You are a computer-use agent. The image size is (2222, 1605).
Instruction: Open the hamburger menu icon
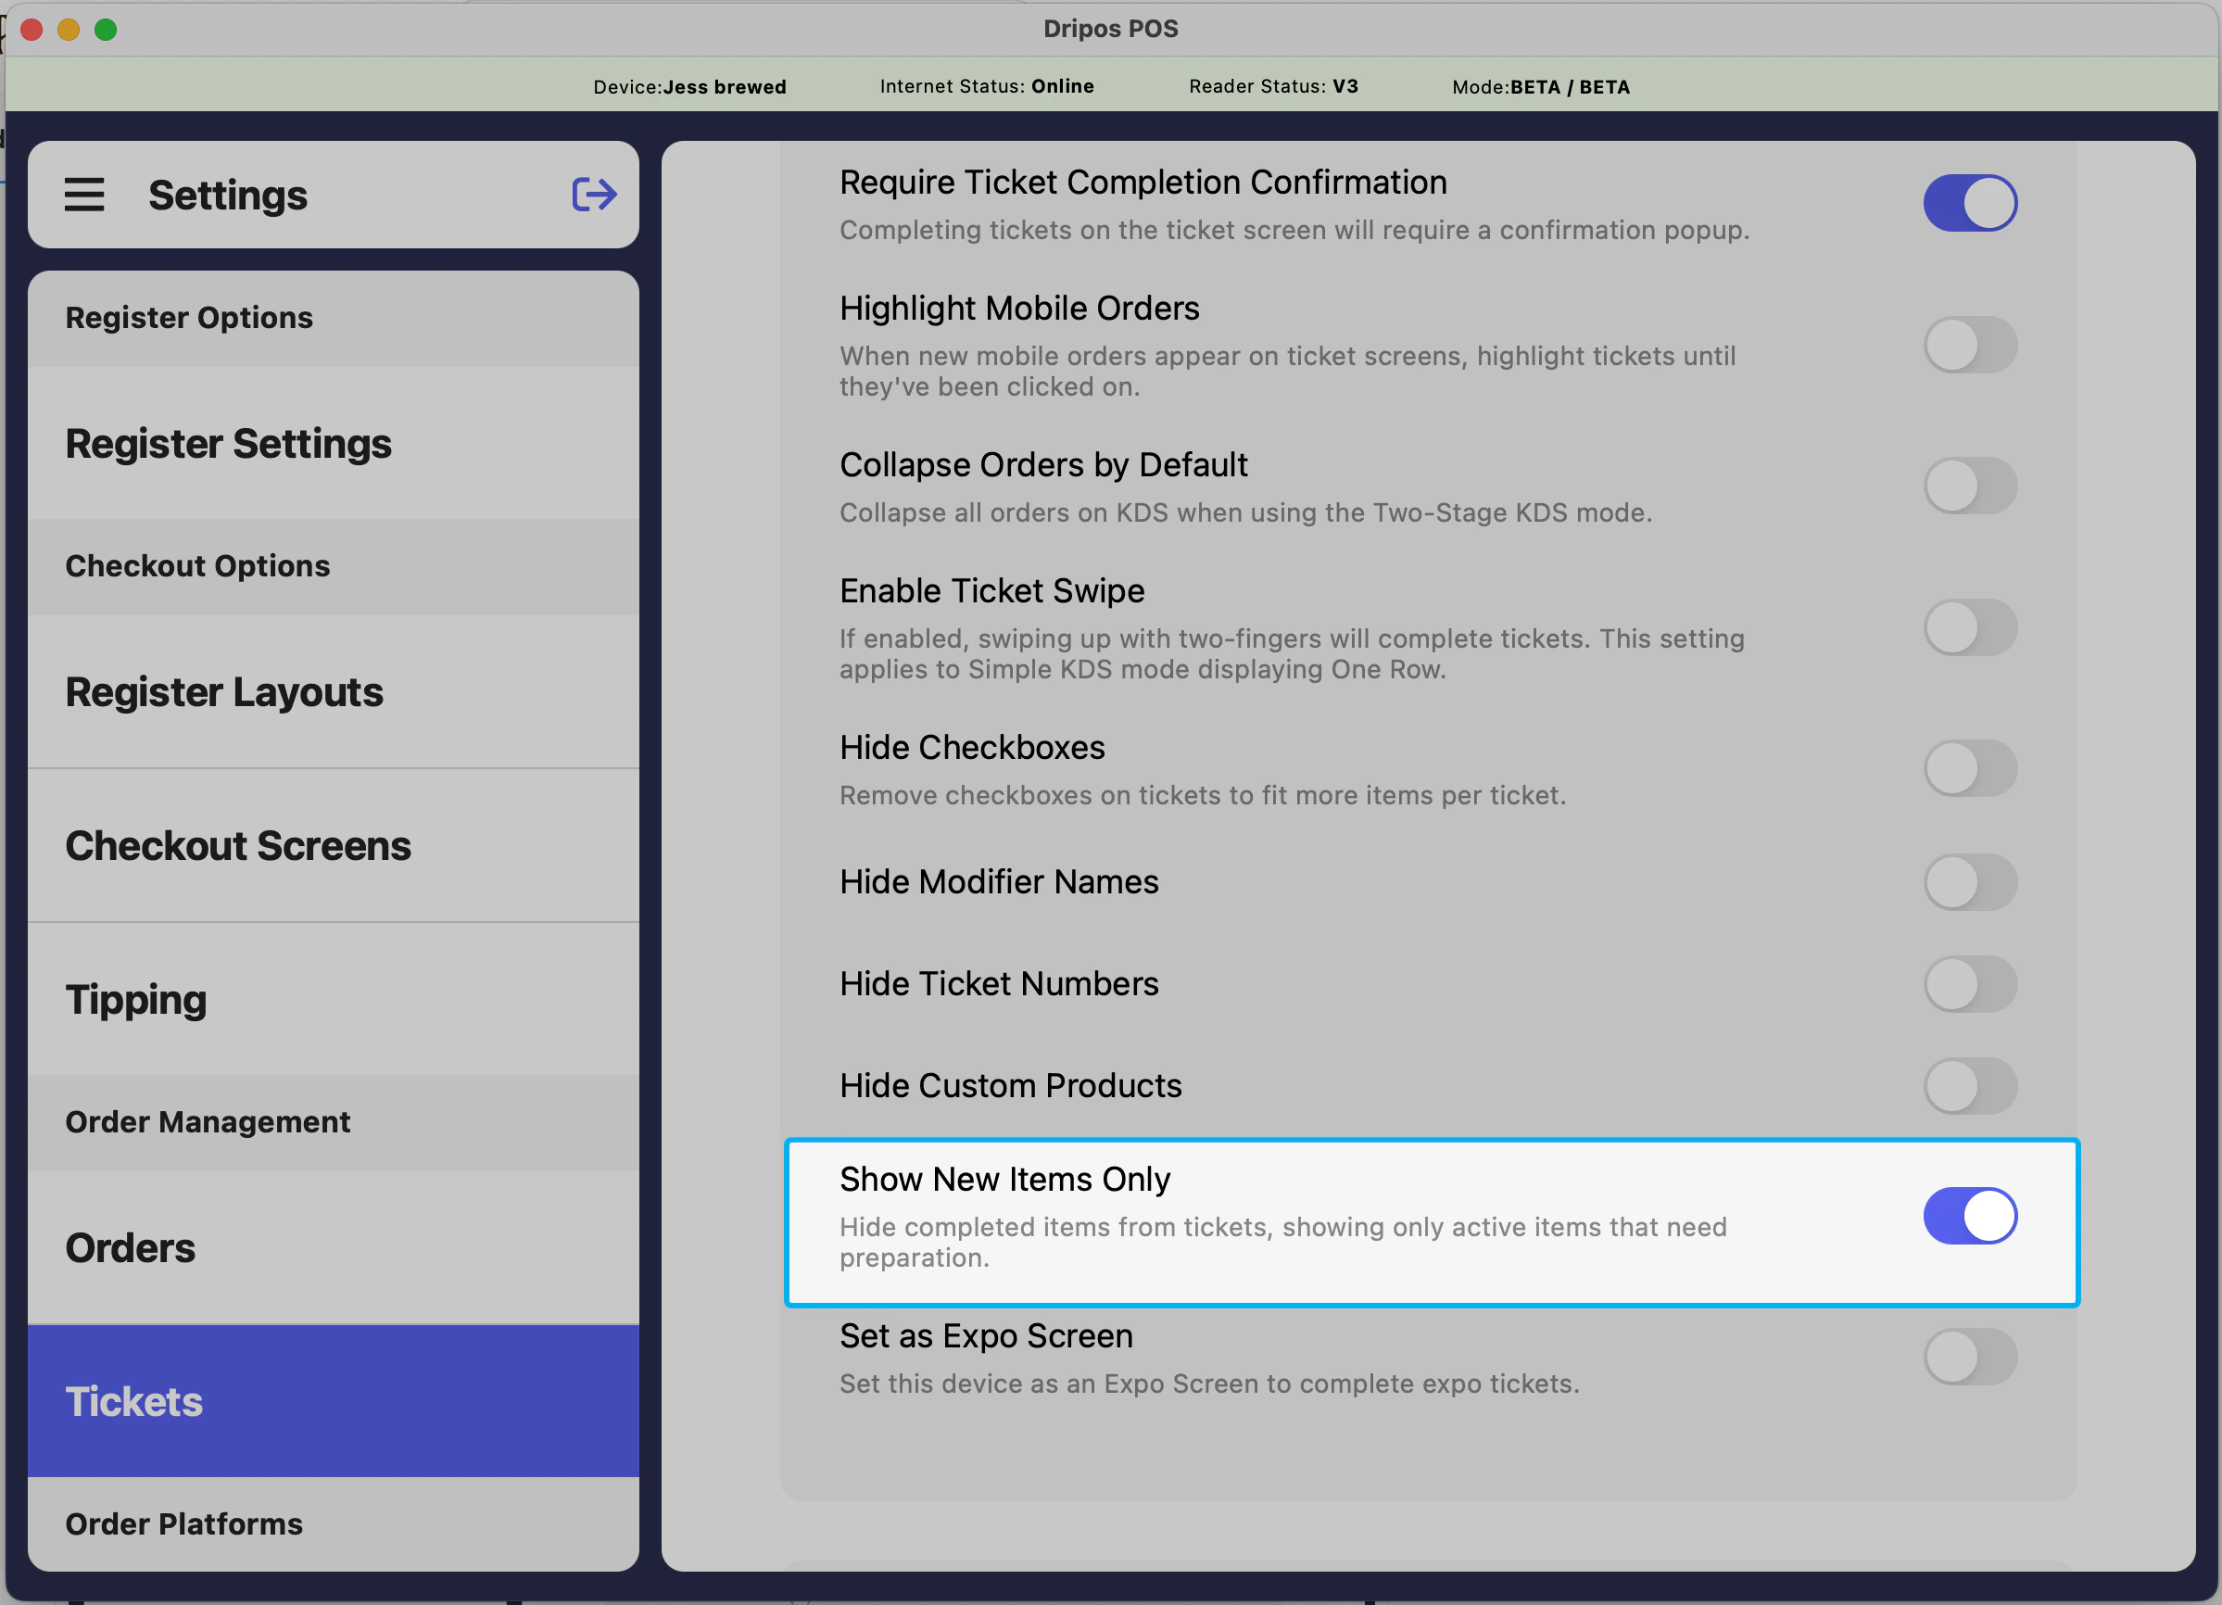coord(84,194)
